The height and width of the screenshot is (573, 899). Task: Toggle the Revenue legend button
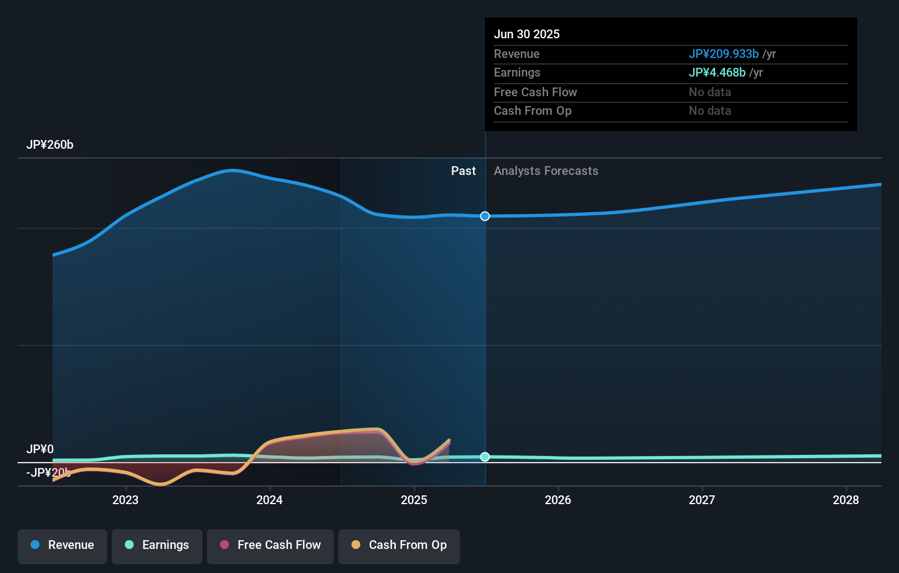coord(62,546)
